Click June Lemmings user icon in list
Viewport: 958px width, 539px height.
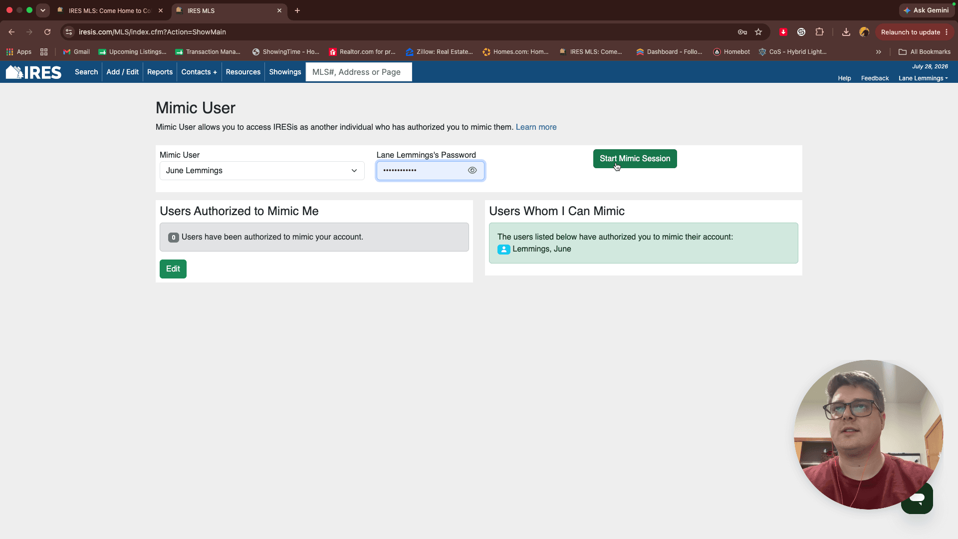point(503,249)
